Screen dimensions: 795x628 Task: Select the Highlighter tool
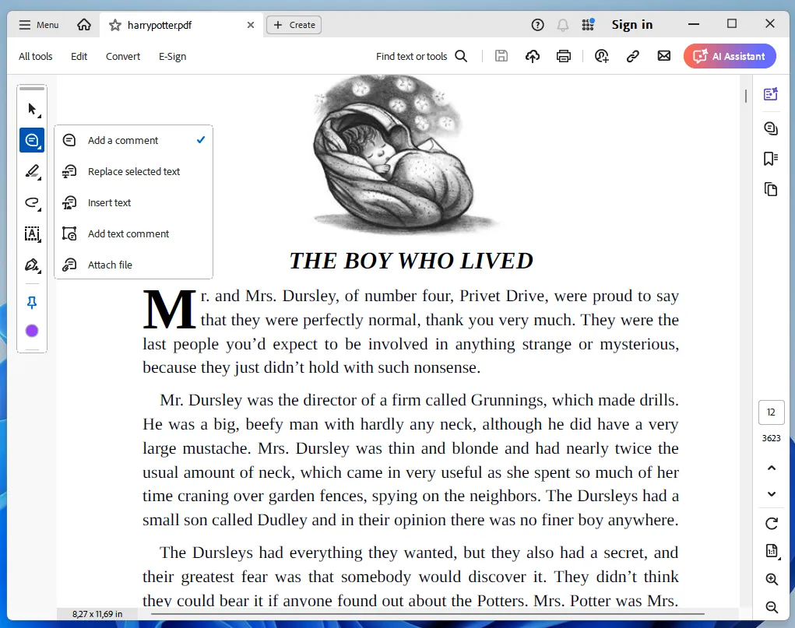click(32, 171)
